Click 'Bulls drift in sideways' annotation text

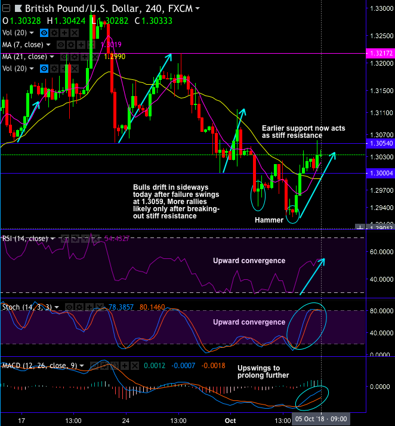pyautogui.click(x=176, y=202)
